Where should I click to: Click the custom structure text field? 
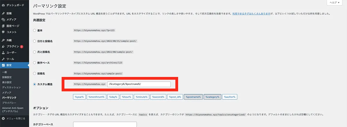tap(139, 84)
